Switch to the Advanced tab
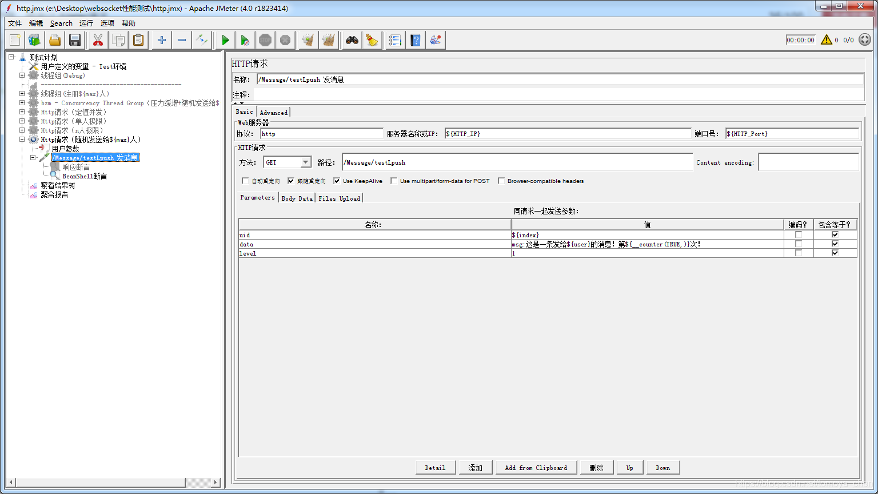This screenshot has height=494, width=878. [x=274, y=112]
